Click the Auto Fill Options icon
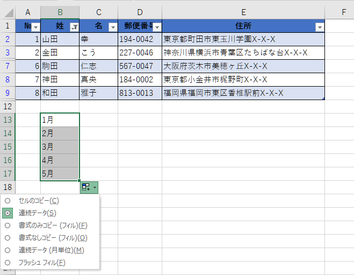 tap(89, 187)
